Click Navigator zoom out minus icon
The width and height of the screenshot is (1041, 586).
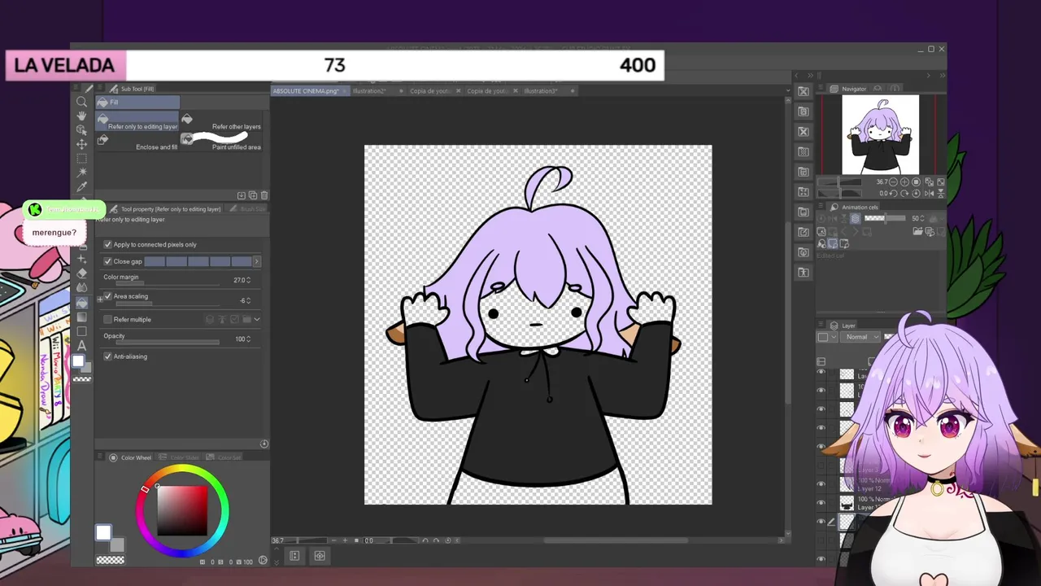[894, 182]
